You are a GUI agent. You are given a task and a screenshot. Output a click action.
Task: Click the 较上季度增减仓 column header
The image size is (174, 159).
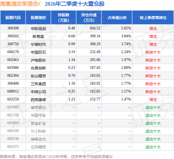pyautogui.click(x=153, y=17)
